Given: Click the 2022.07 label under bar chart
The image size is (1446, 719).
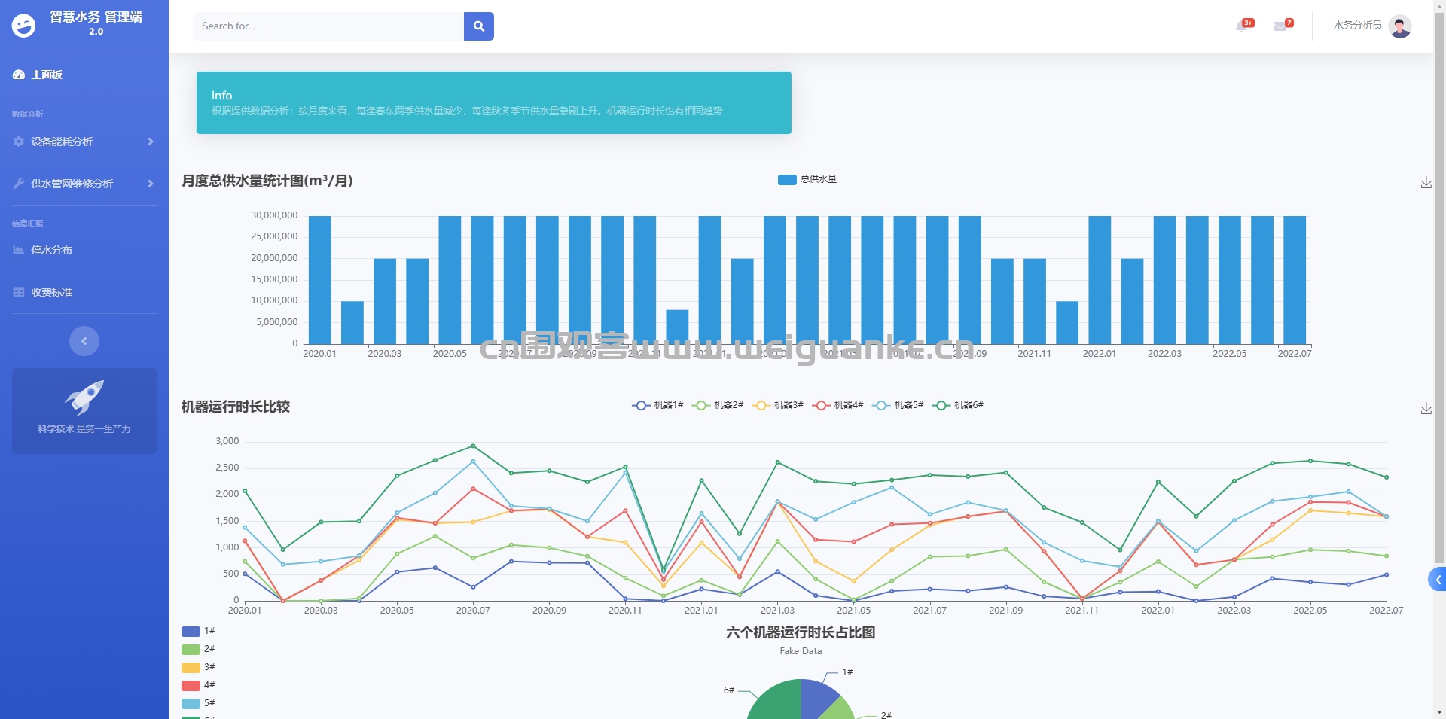Looking at the screenshot, I should tap(1295, 353).
